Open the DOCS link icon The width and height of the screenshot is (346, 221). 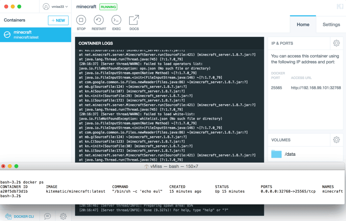134,20
